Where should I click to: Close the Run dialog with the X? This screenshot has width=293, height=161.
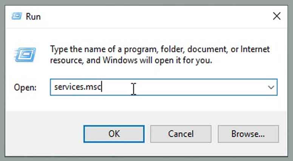pos(276,16)
